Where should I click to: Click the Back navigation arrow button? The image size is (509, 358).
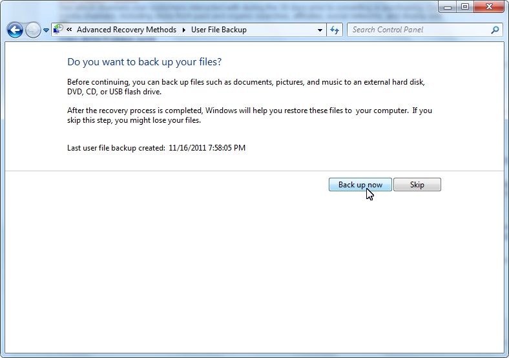[x=15, y=30]
